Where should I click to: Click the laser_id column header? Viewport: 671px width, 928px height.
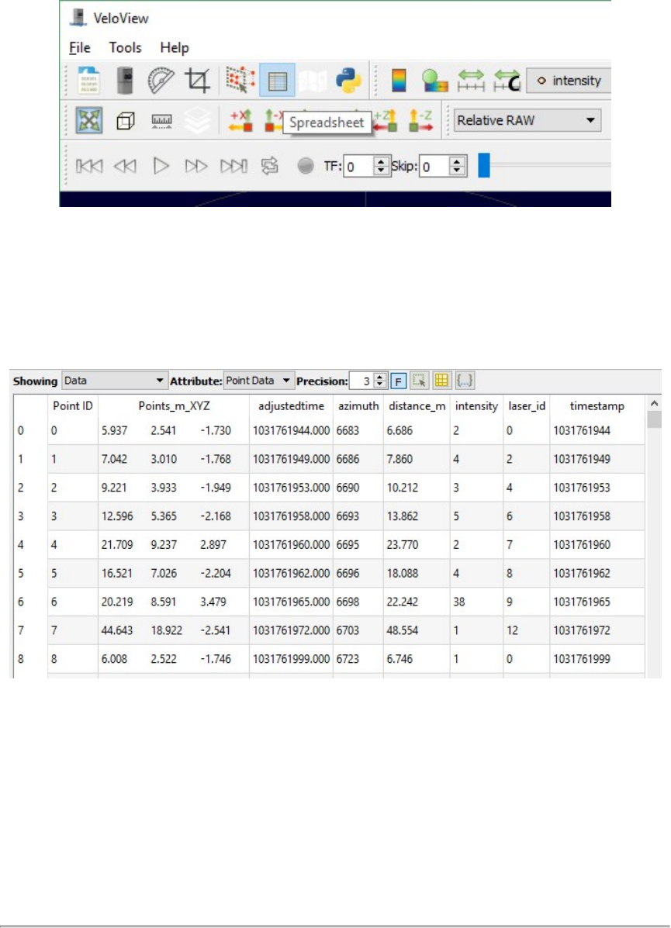tap(527, 406)
